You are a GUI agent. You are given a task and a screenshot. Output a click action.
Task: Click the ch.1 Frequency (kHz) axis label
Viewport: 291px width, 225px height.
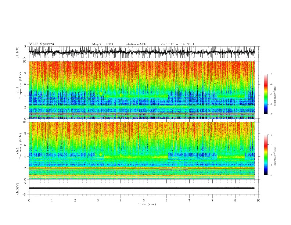pos(19,85)
